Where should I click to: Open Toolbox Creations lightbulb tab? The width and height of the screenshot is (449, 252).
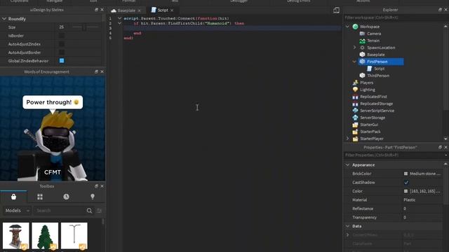pos(93,197)
